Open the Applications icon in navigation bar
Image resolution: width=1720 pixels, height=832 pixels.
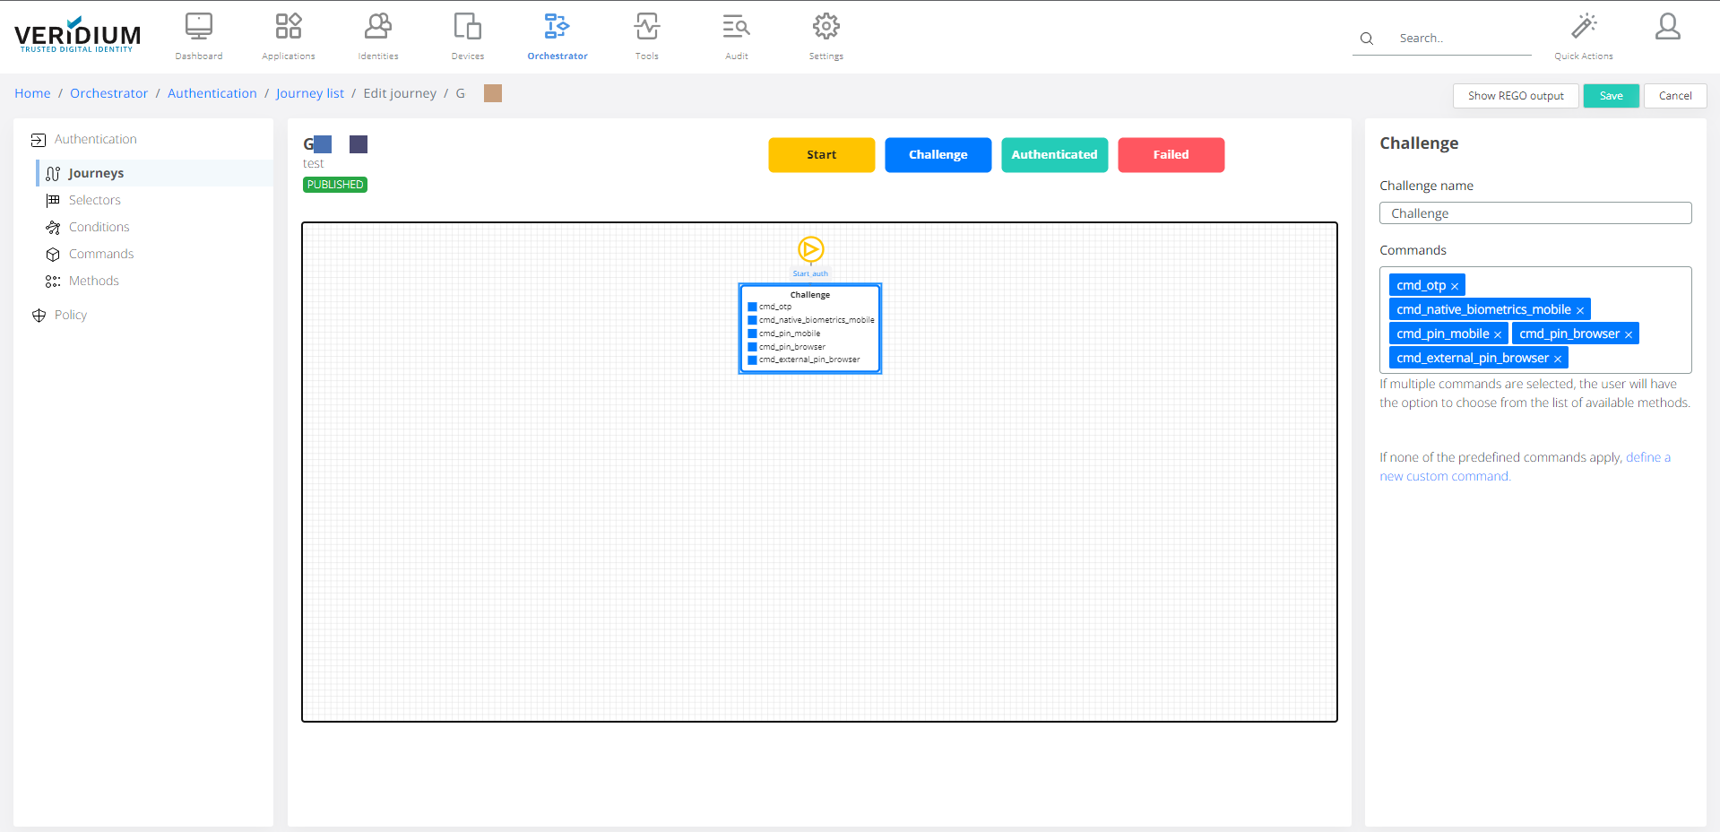coord(288,27)
